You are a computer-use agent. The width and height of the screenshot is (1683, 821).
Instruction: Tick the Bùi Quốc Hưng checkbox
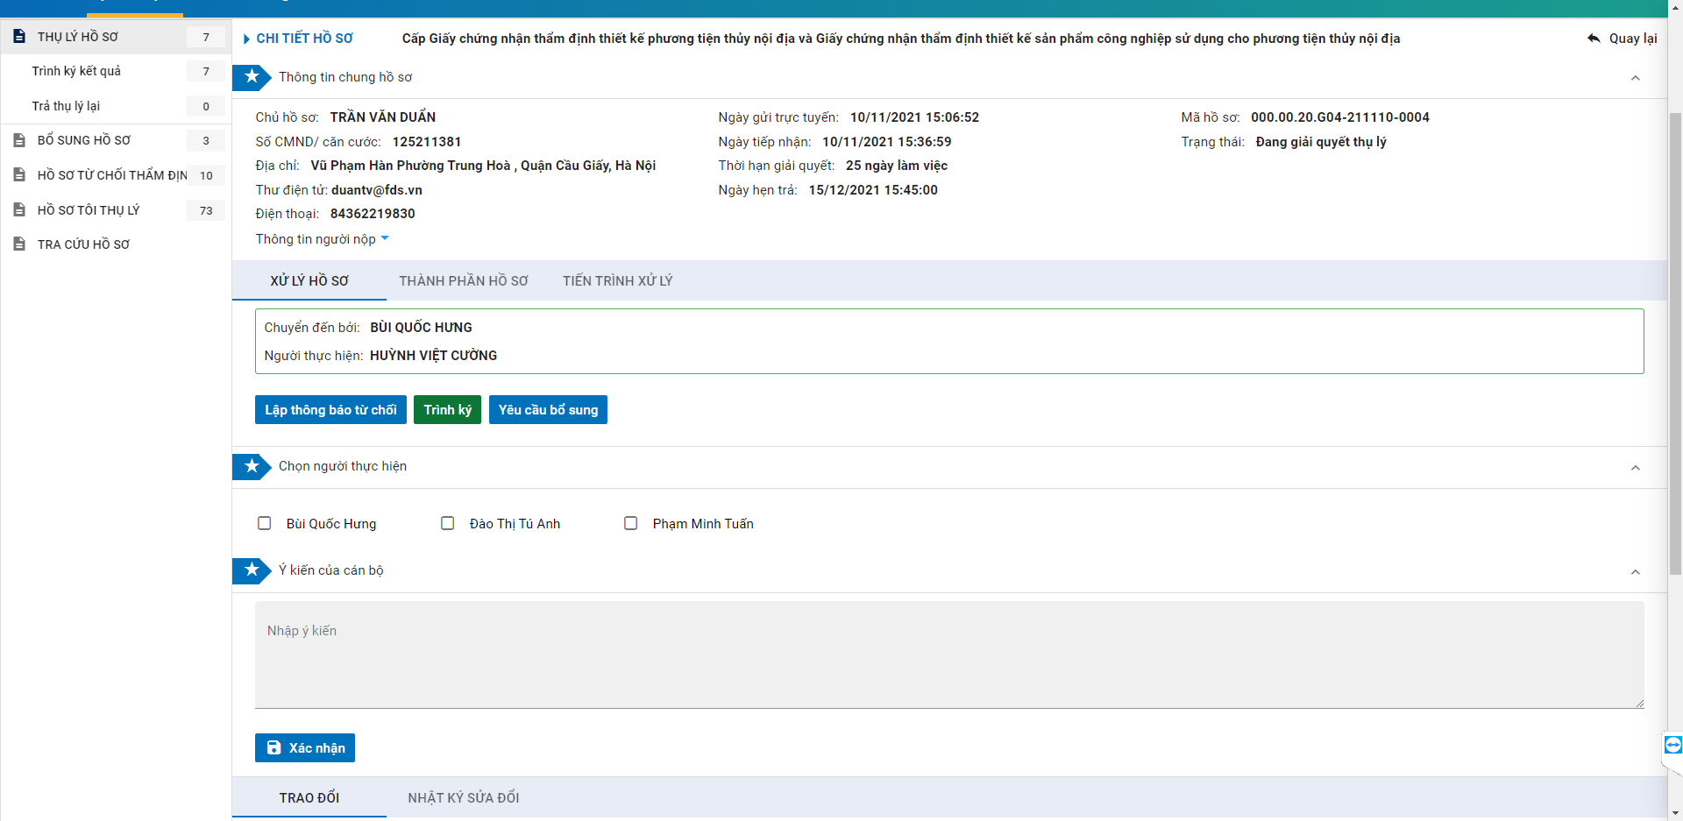pos(264,523)
